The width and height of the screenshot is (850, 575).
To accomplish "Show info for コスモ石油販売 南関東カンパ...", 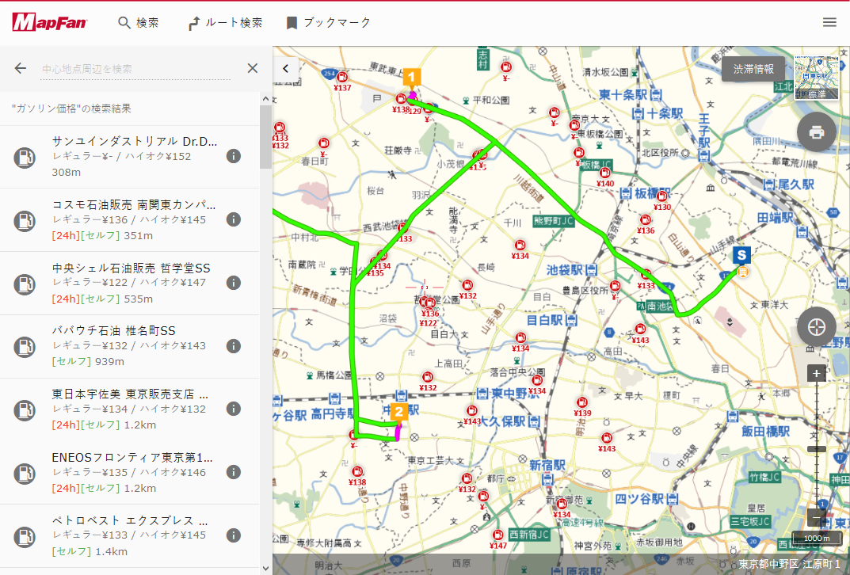I will click(234, 219).
